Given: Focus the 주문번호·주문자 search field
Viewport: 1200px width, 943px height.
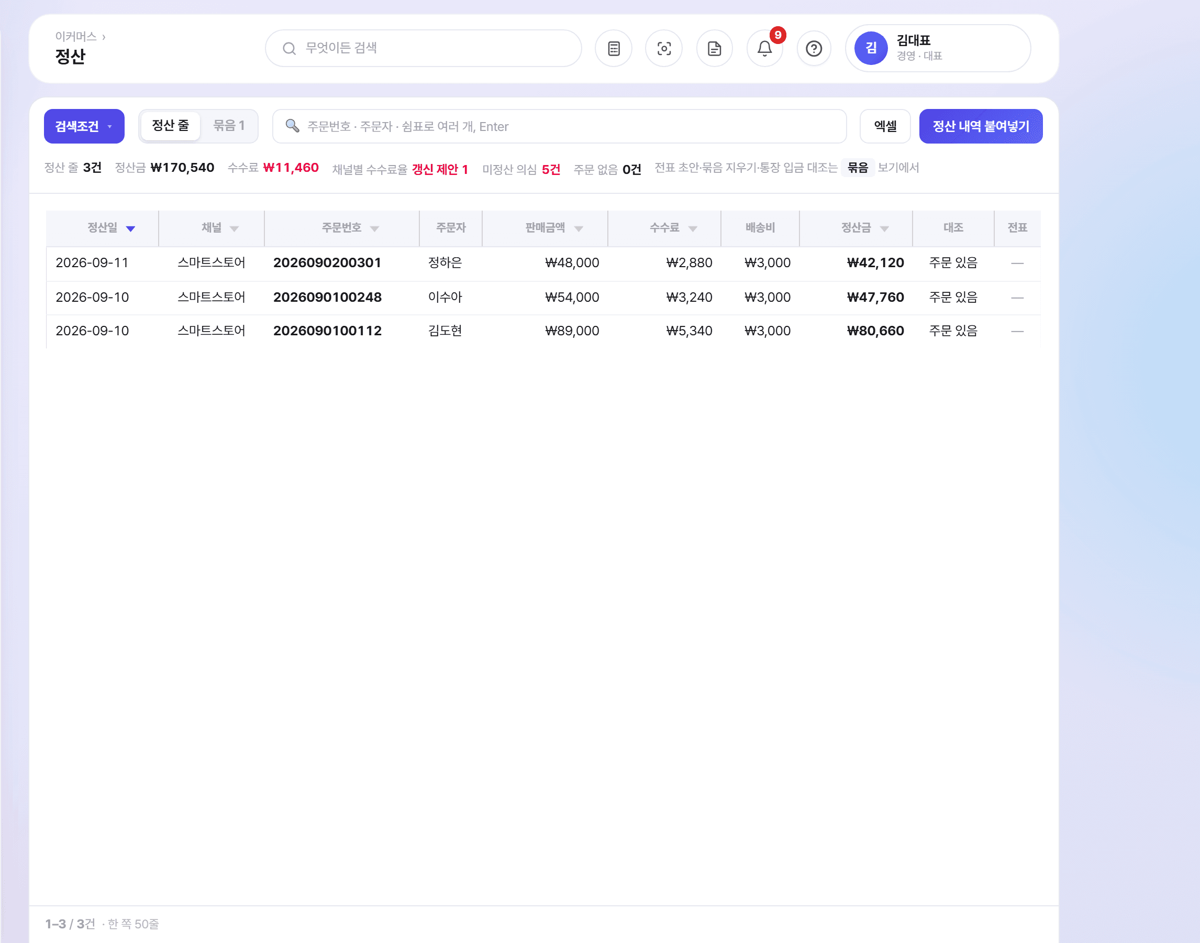Looking at the screenshot, I should click(x=560, y=126).
